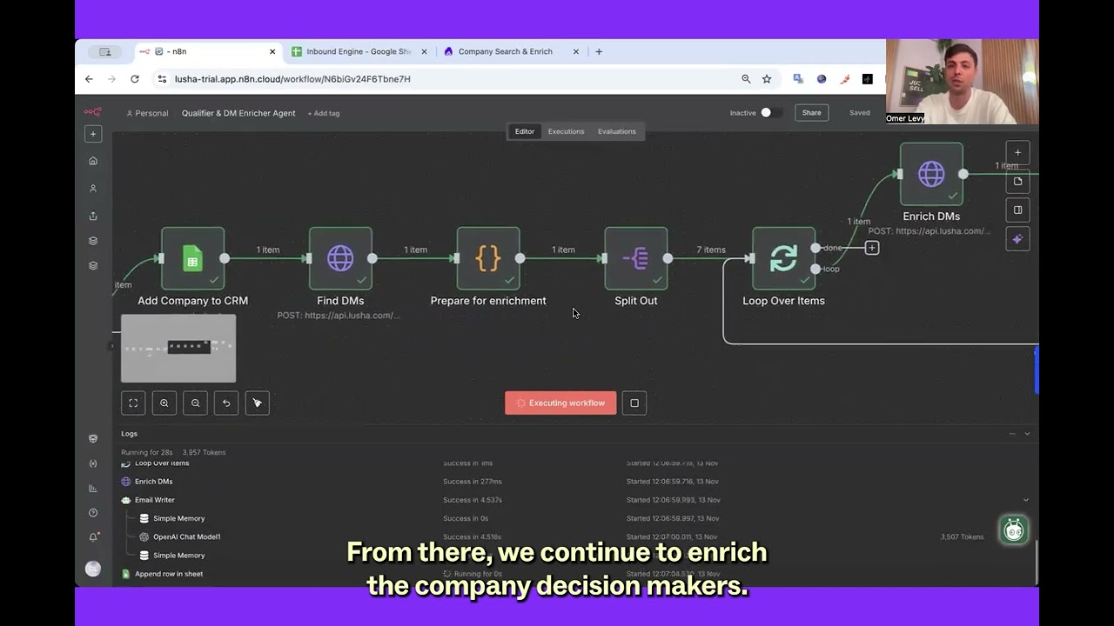This screenshot has width=1114, height=626.
Task: Add node with plus button on right panel
Action: tap(1017, 153)
